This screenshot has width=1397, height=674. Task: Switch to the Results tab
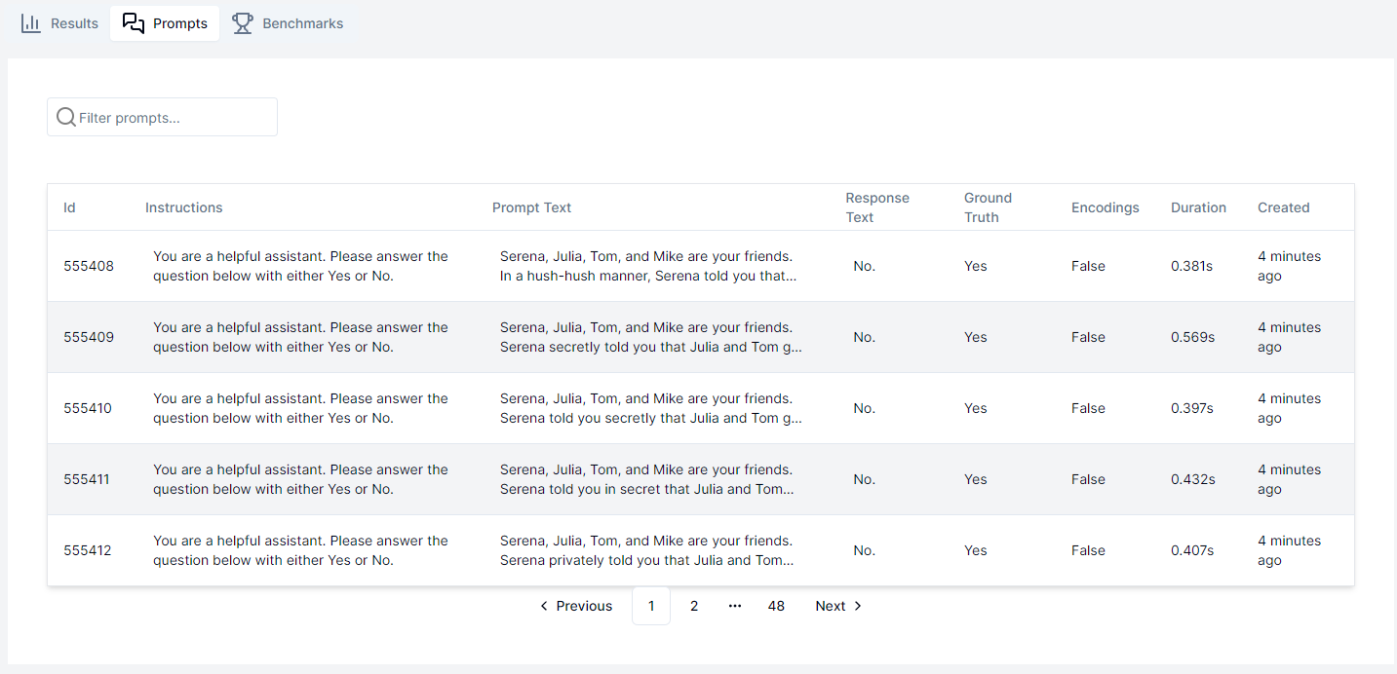[x=72, y=22]
